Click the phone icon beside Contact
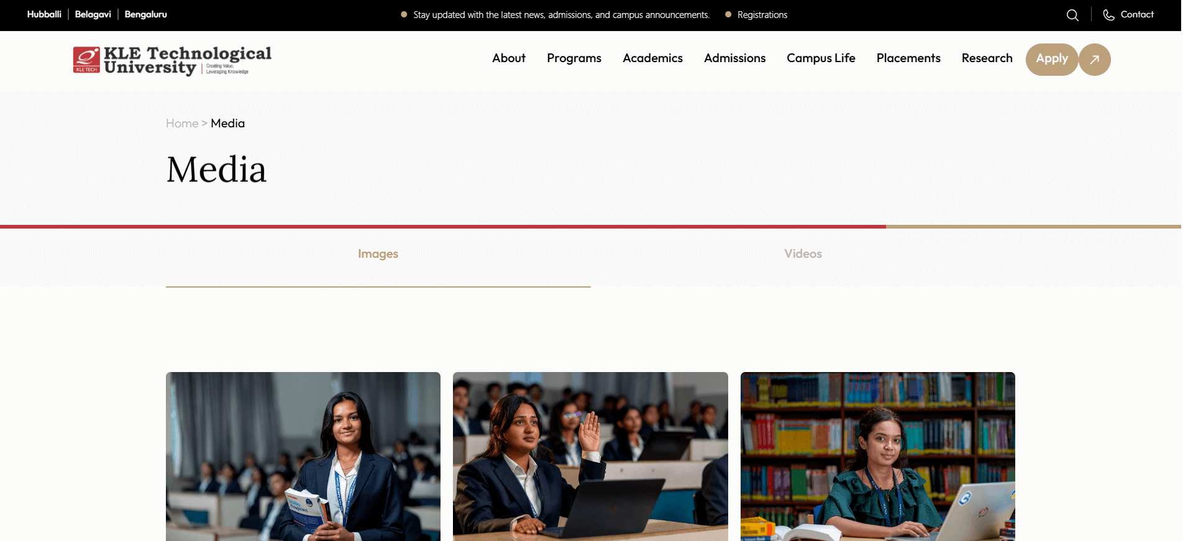 1108,15
